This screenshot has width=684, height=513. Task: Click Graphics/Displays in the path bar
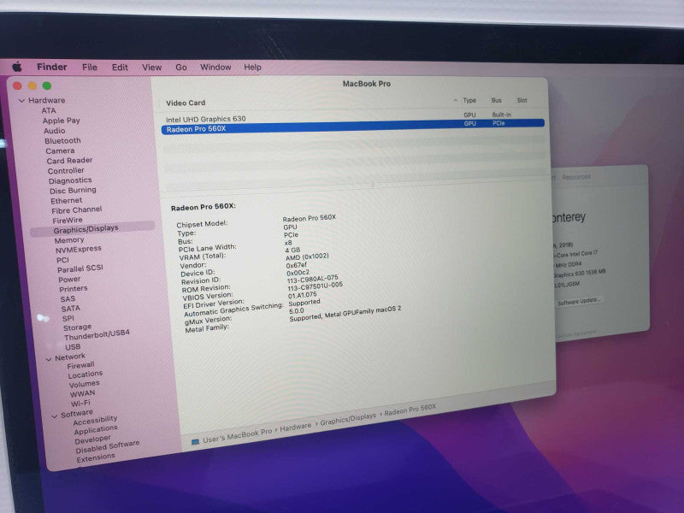coord(348,419)
